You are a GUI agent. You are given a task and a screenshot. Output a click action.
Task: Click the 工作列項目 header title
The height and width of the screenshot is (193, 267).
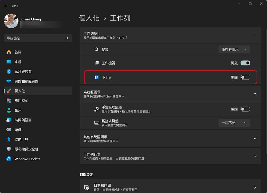(x=92, y=34)
